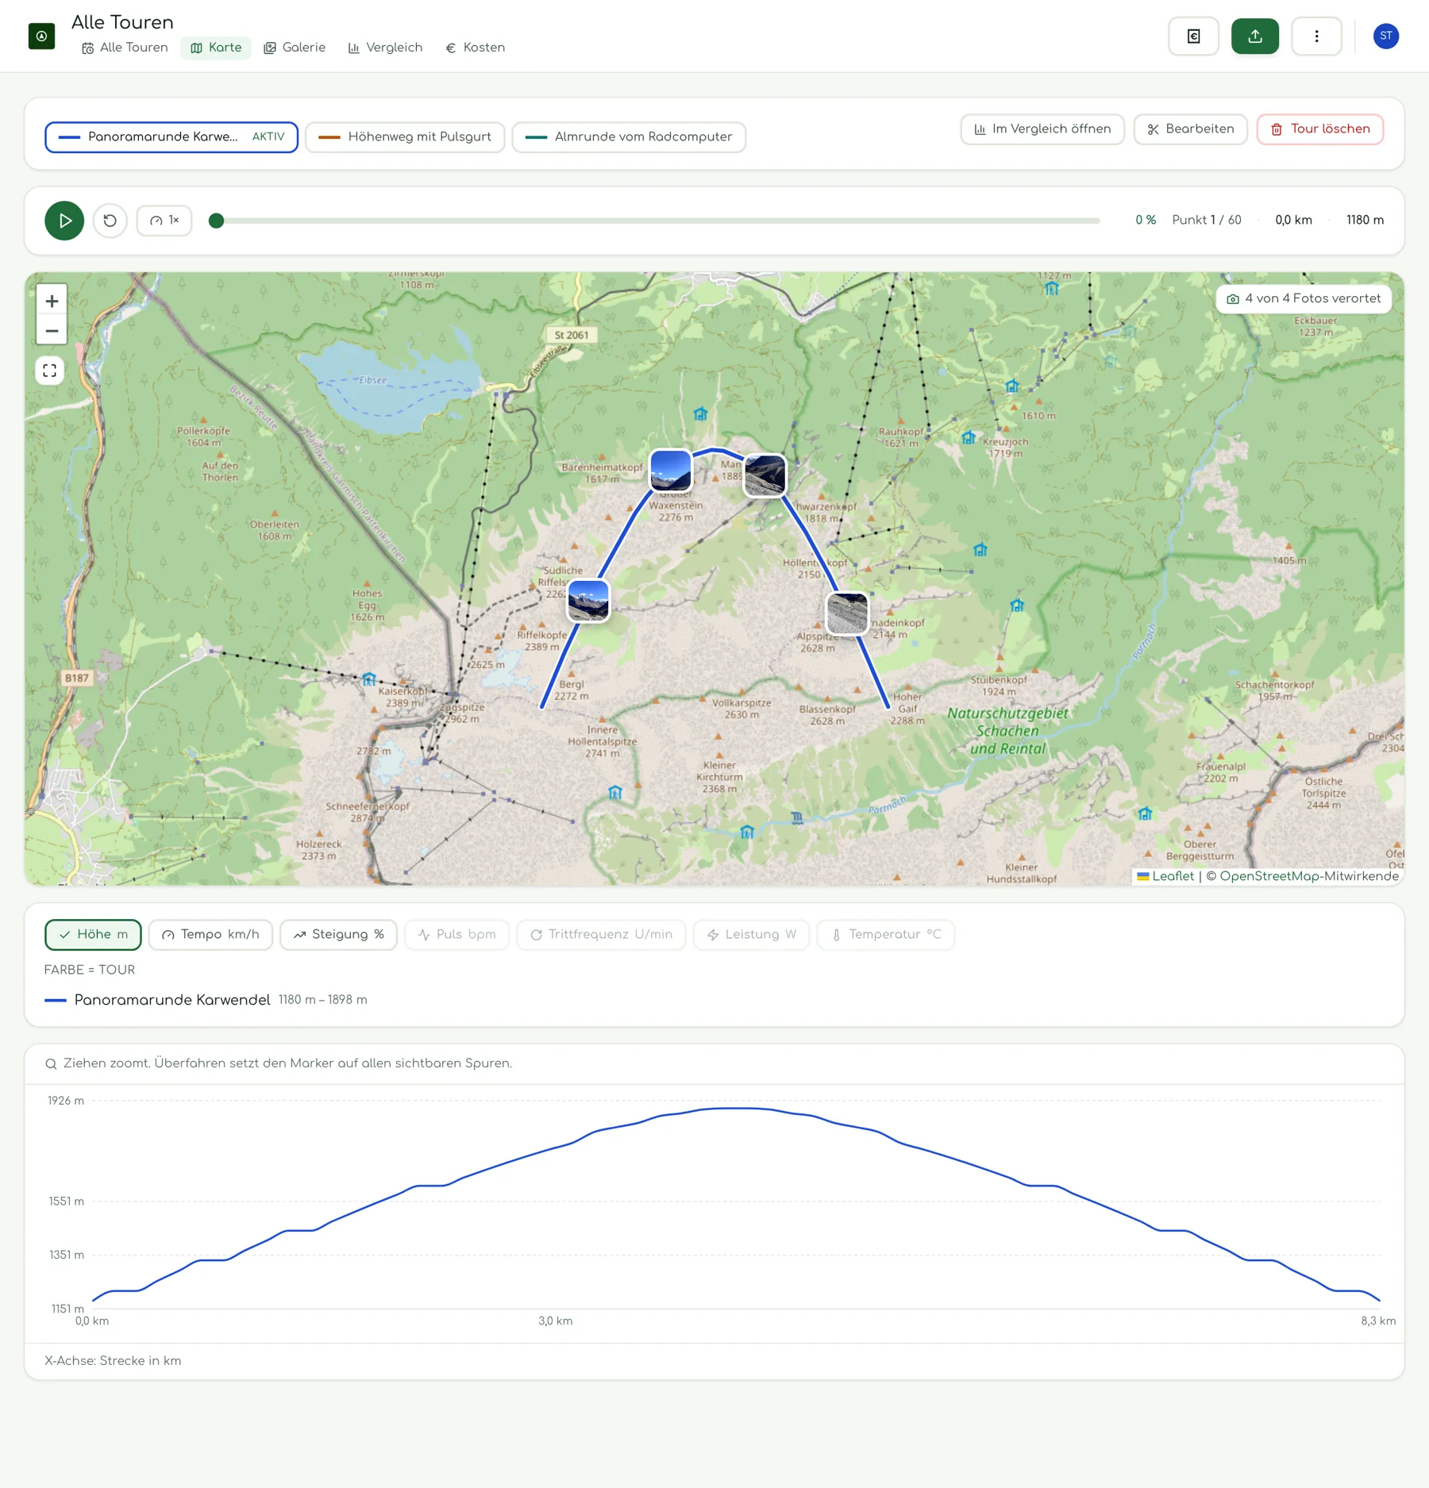
Task: Click Im Vergleich öffnen button
Action: [1042, 129]
